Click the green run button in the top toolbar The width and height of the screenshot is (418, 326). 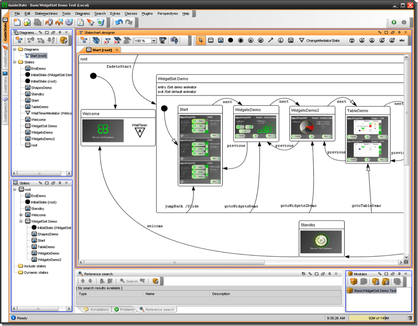tap(393, 22)
